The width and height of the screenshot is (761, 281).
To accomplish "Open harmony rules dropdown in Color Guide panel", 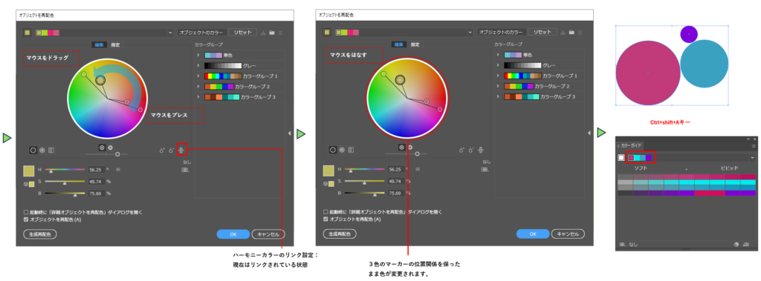I will tap(753, 157).
